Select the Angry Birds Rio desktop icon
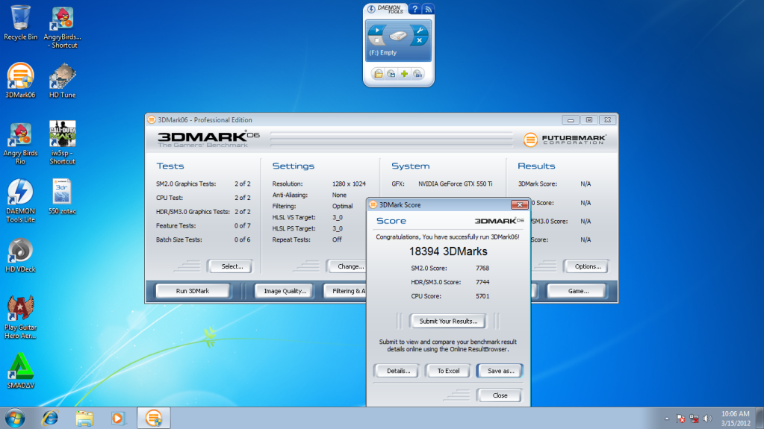Viewport: 764px width, 429px height. [x=20, y=143]
